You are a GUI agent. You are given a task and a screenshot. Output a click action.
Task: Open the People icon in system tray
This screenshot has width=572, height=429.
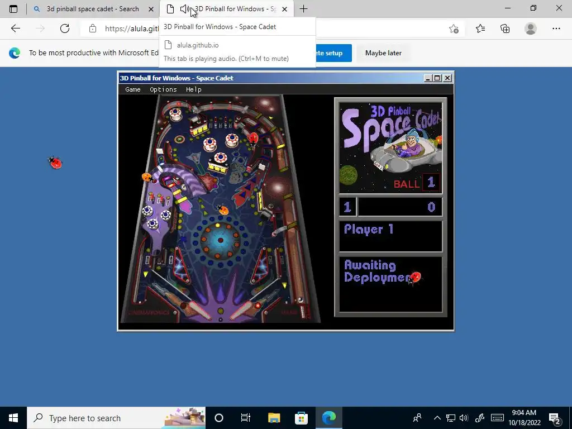click(417, 418)
